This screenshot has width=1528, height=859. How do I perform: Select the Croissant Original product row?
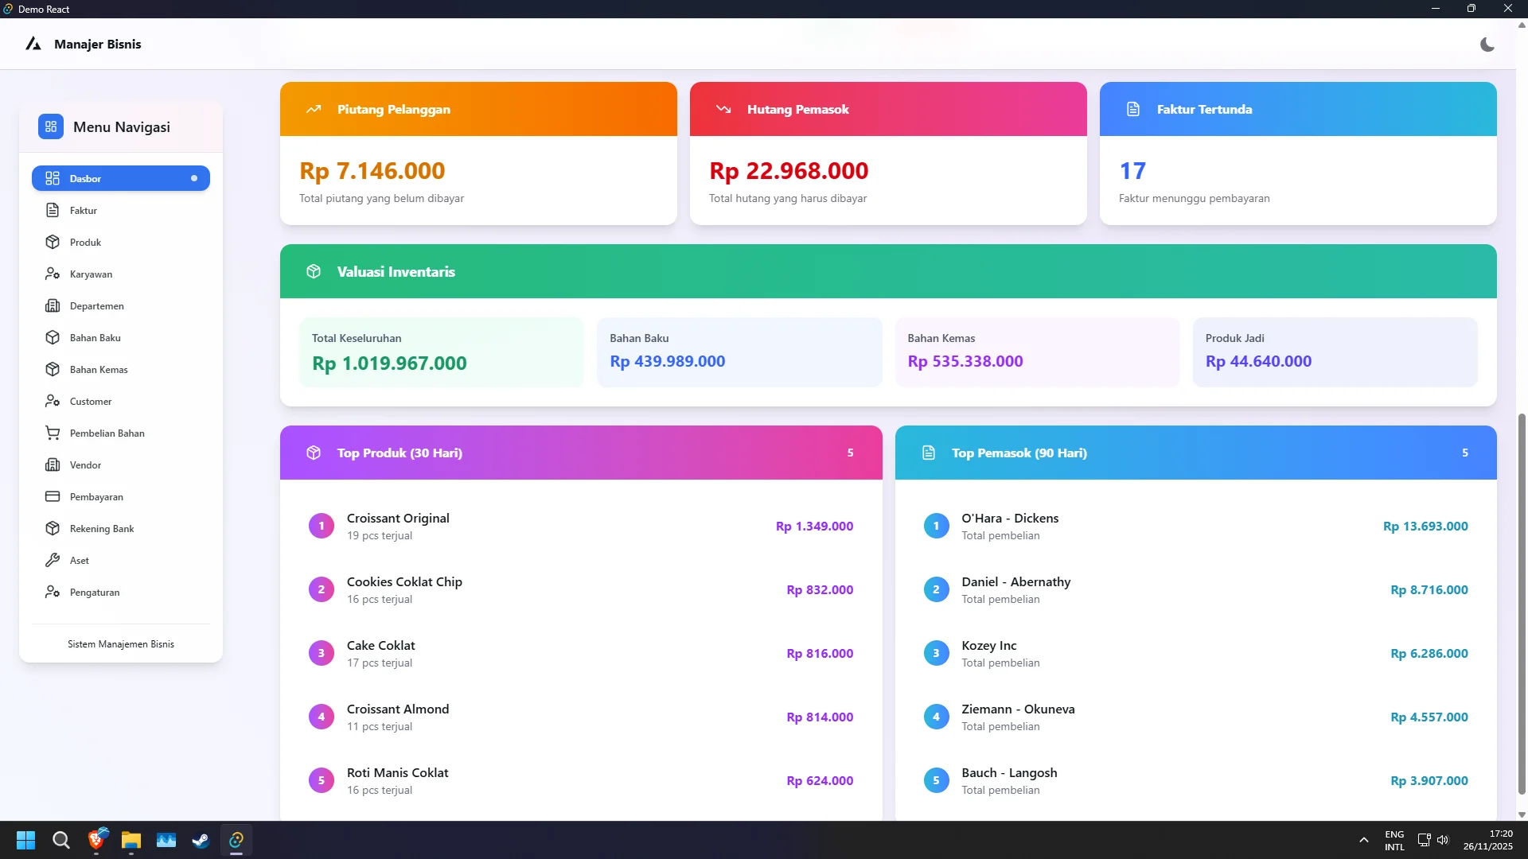point(580,526)
